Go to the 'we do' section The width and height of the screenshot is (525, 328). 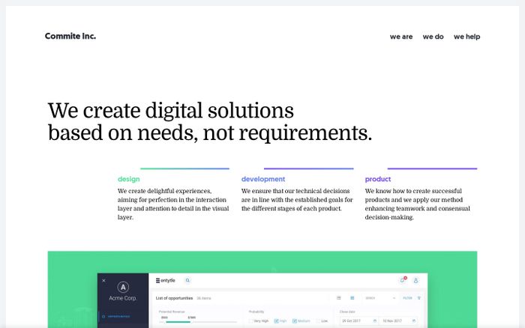(x=433, y=37)
